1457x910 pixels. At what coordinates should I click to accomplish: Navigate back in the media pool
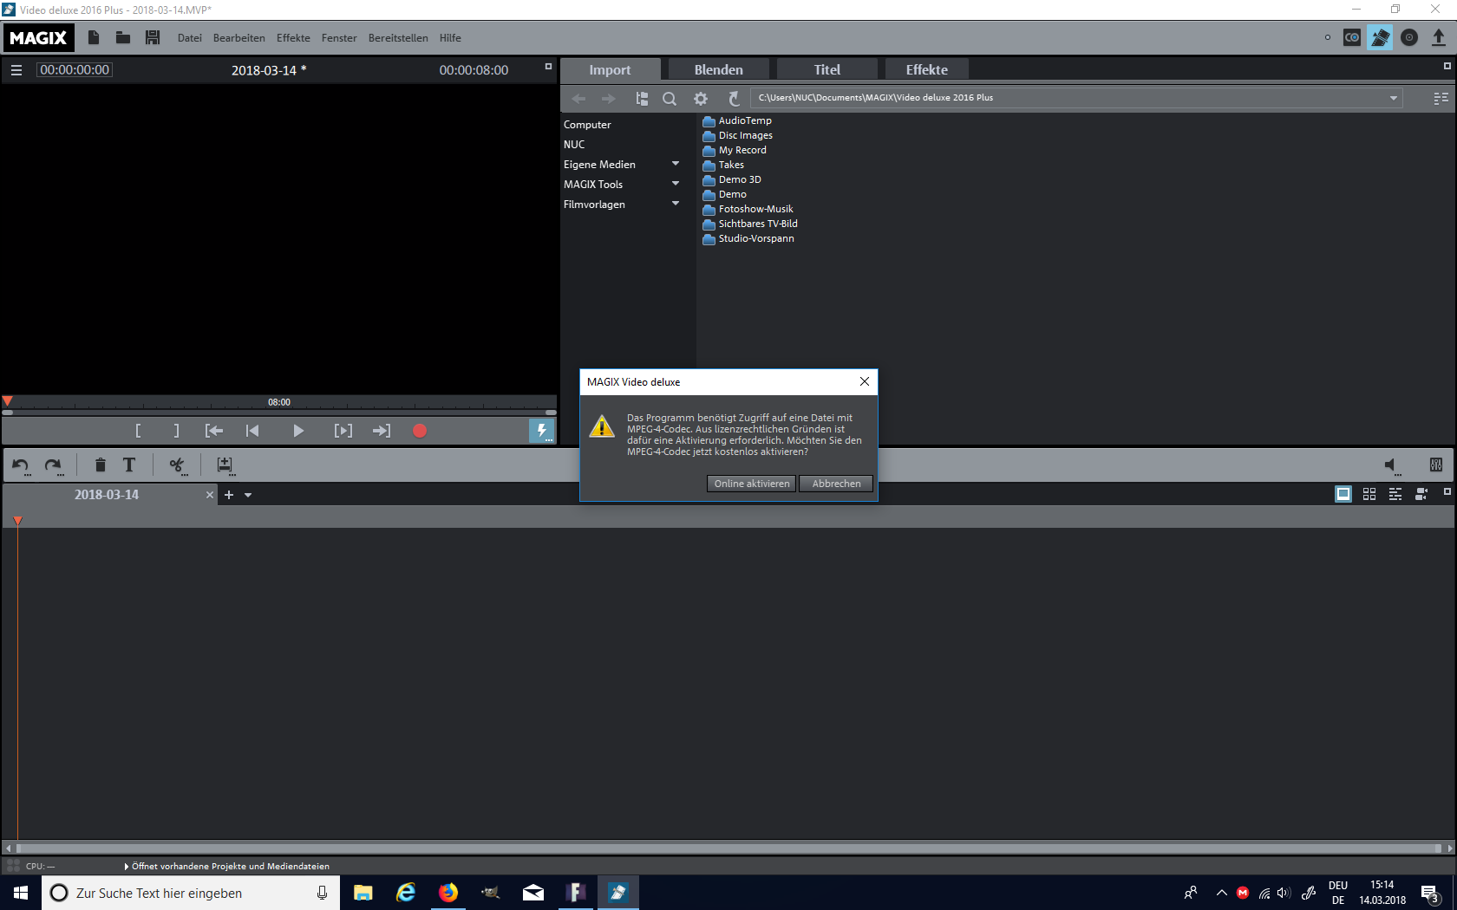578,99
